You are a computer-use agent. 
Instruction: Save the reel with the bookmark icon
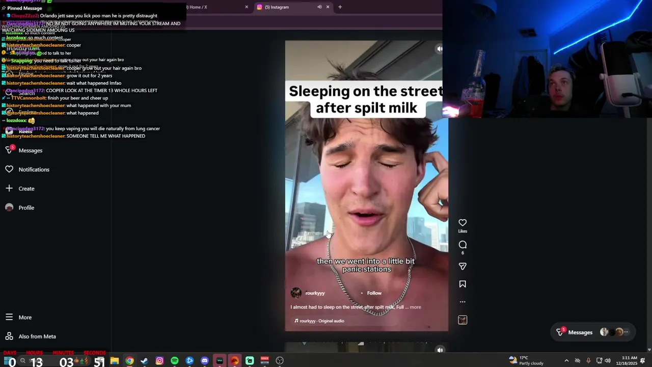tap(463, 284)
